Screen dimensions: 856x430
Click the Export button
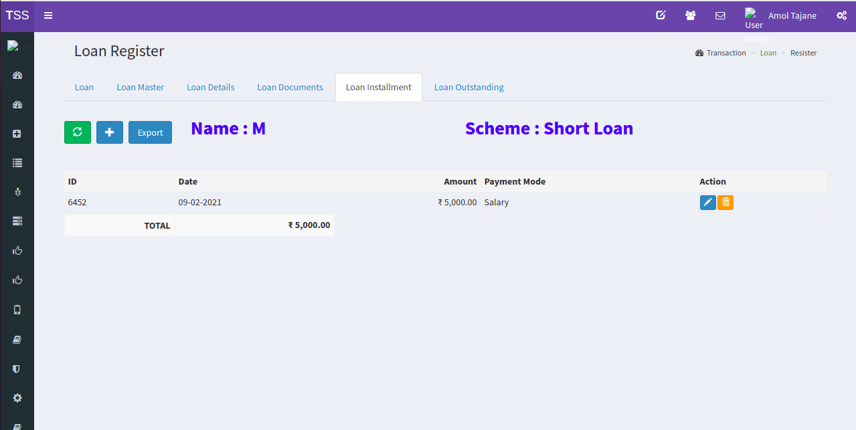point(150,132)
